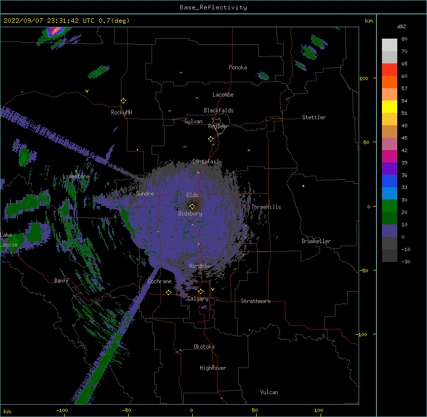Click the Calgary city label

[x=198, y=299]
